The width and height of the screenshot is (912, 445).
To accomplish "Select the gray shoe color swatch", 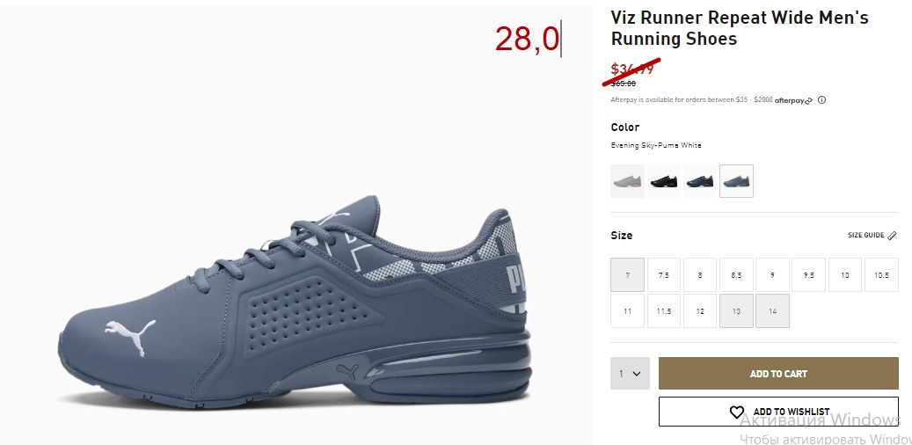I will coord(628,181).
